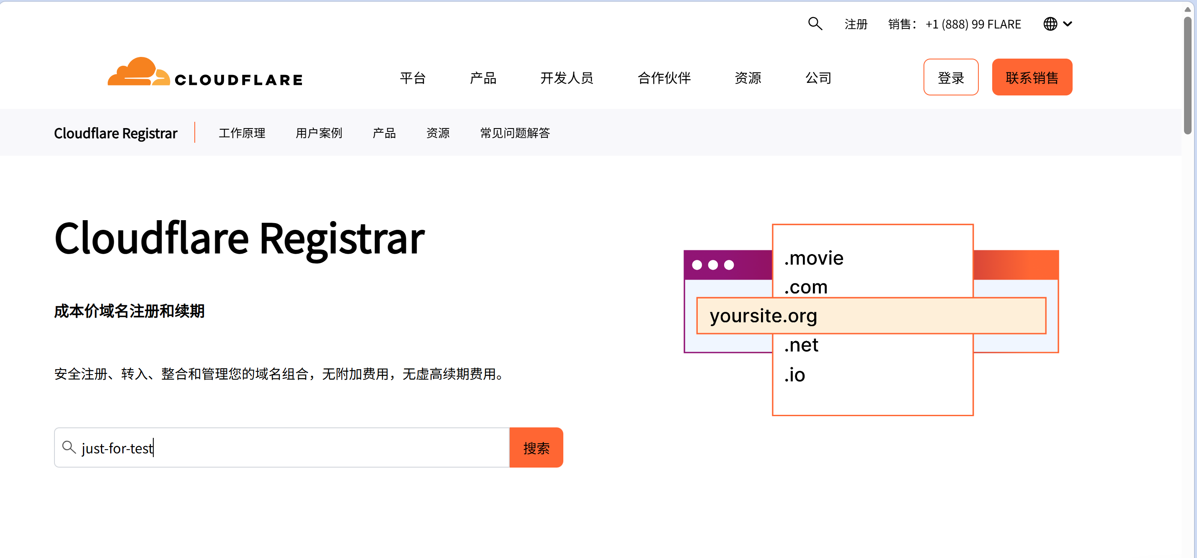Image resolution: width=1197 pixels, height=558 pixels.
Task: Expand language dropdown chevron arrow
Action: (x=1068, y=24)
